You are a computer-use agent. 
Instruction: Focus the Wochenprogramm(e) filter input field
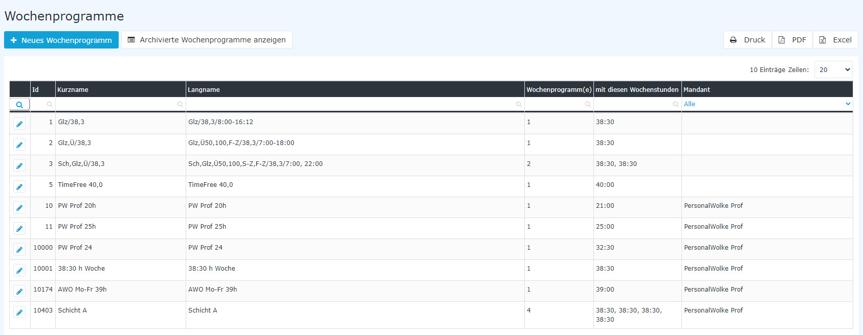559,104
